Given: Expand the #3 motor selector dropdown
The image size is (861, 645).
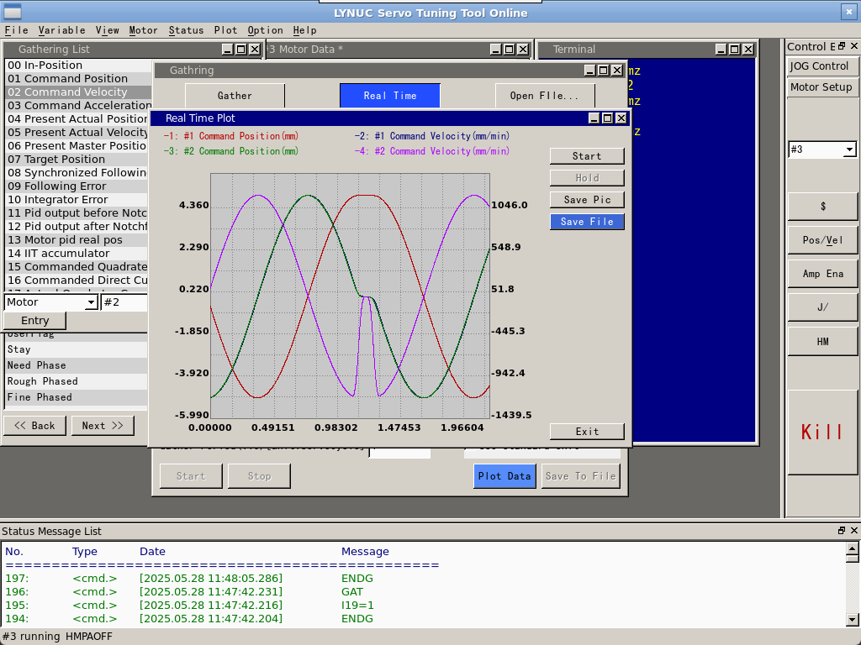Looking at the screenshot, I should tap(849, 149).
